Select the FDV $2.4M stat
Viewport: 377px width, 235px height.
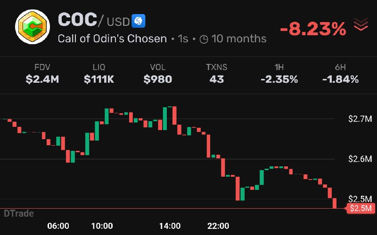click(x=42, y=75)
